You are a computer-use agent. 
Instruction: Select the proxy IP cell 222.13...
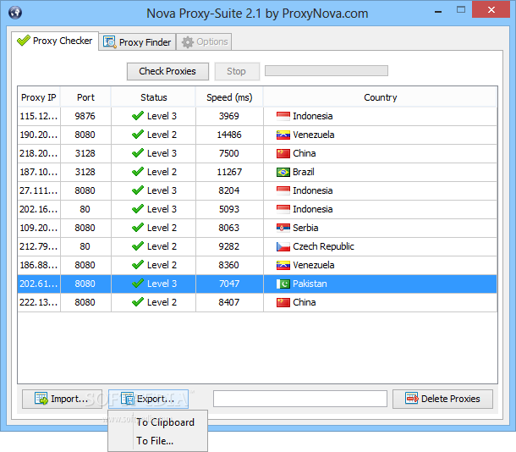click(x=39, y=302)
